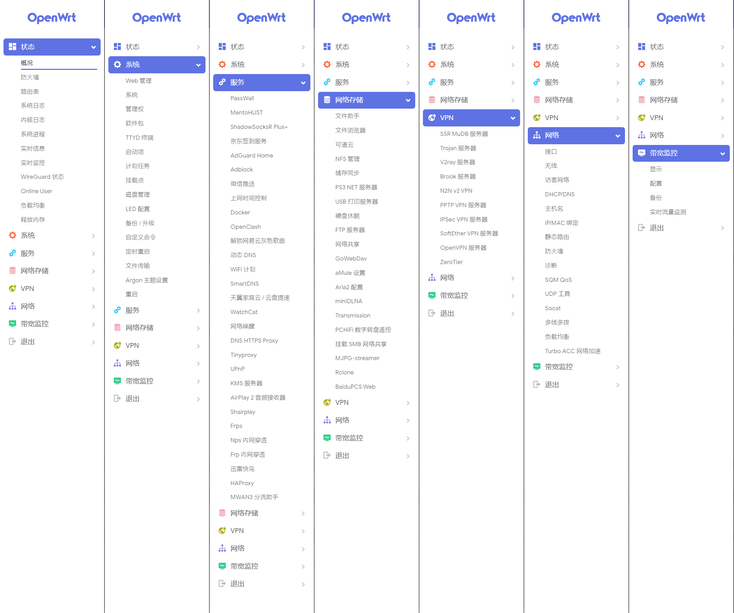Screen dimensions: 734x613
Task: Click the globe icon in the highlighted VPN header
Action: click(x=432, y=118)
